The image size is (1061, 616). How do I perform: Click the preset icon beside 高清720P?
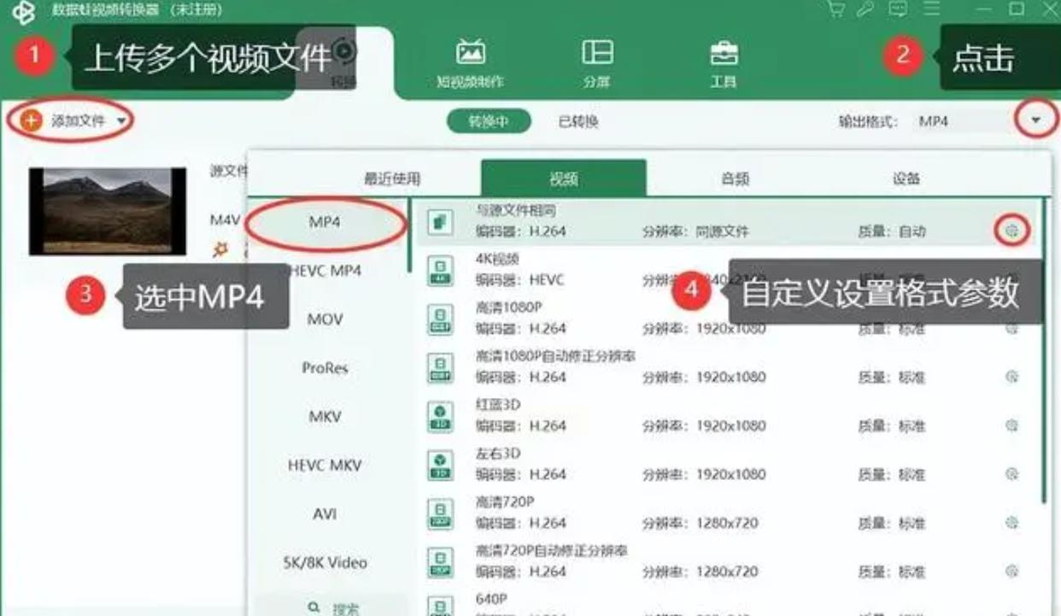point(439,514)
